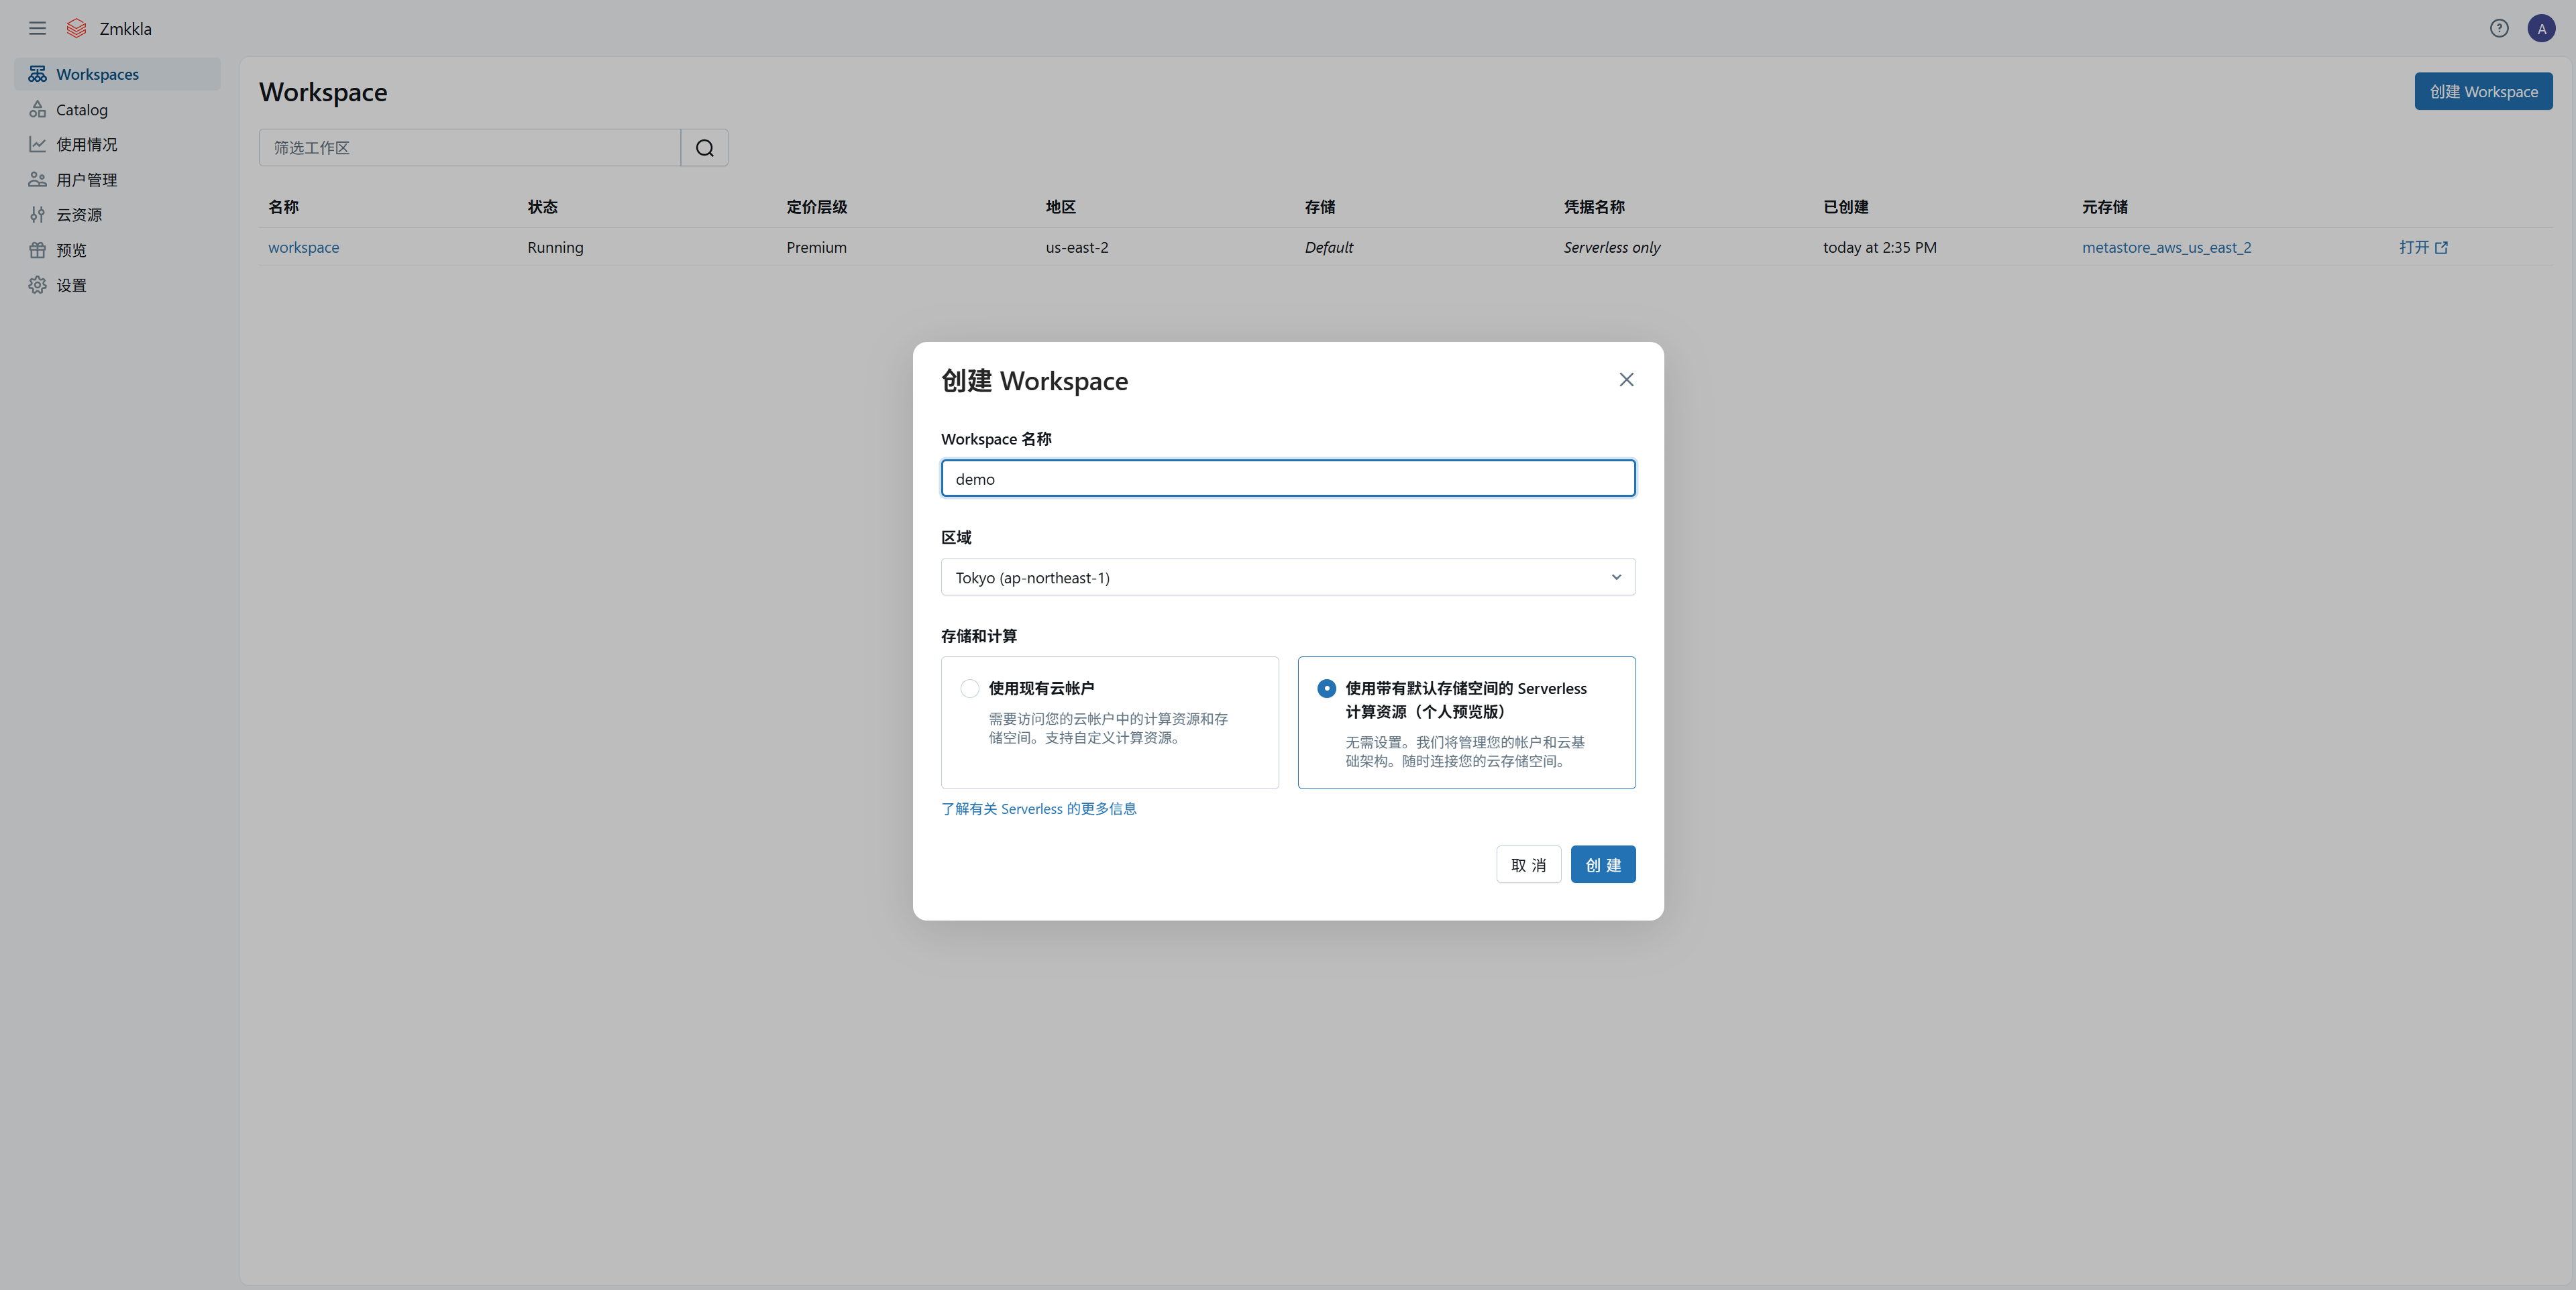Click the Default storage cell
Viewport: 2576px width, 1290px height.
tap(1328, 247)
